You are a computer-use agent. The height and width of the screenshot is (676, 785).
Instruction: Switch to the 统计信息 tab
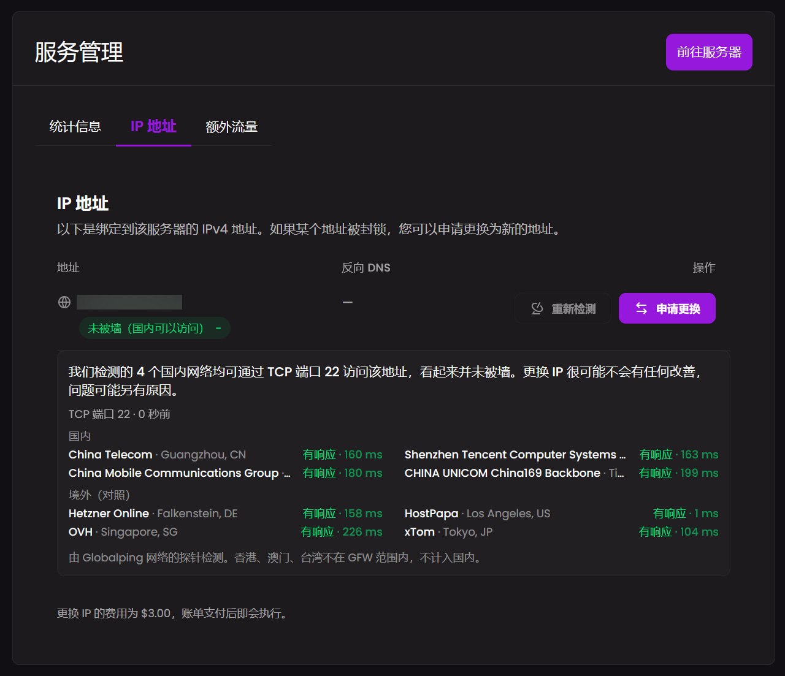pos(75,127)
